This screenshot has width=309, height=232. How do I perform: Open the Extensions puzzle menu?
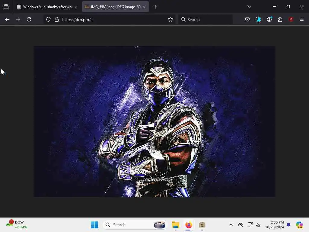coord(280,19)
